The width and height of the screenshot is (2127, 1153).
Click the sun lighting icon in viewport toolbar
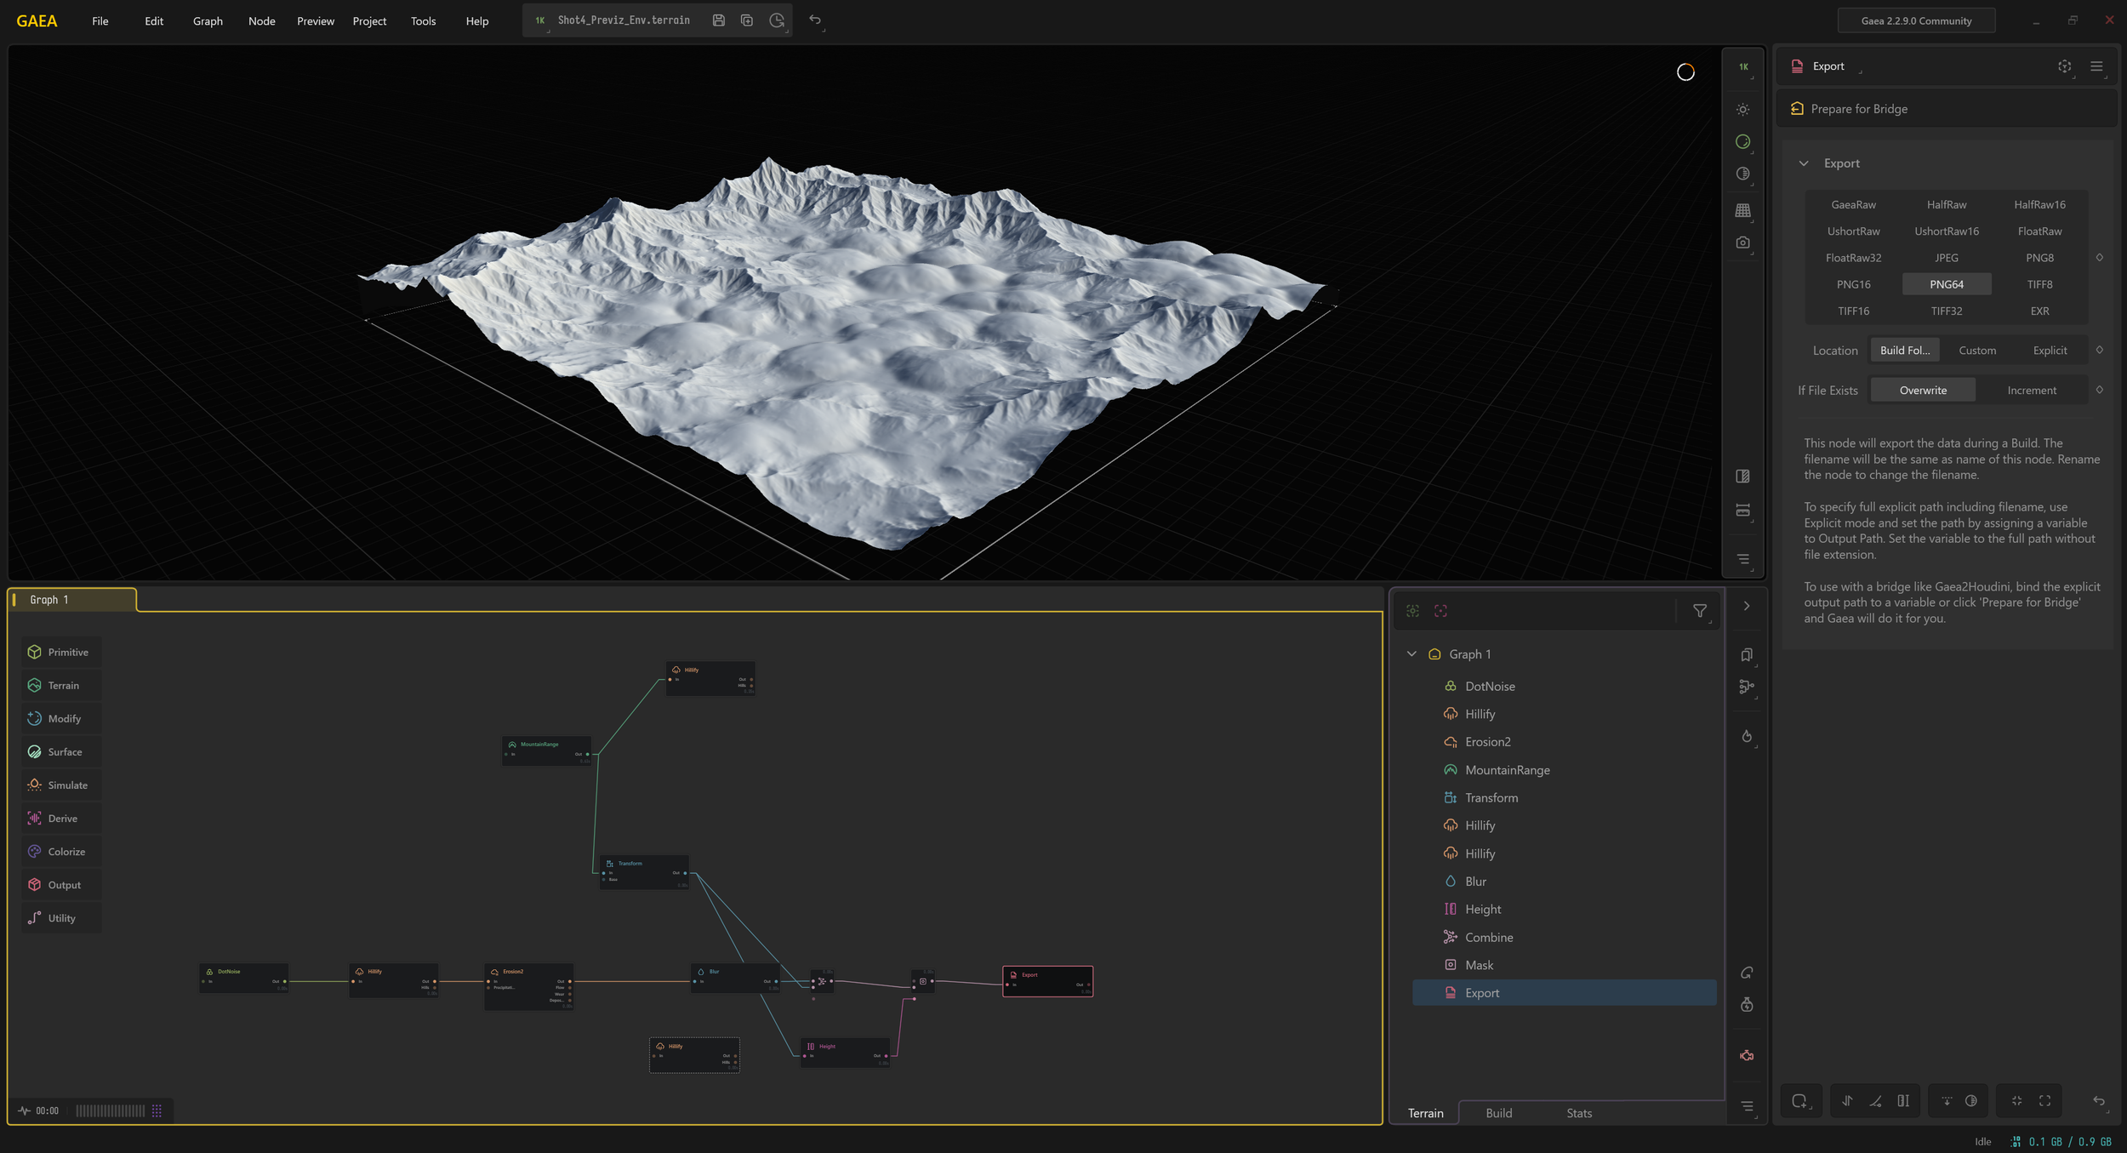pyautogui.click(x=1742, y=110)
